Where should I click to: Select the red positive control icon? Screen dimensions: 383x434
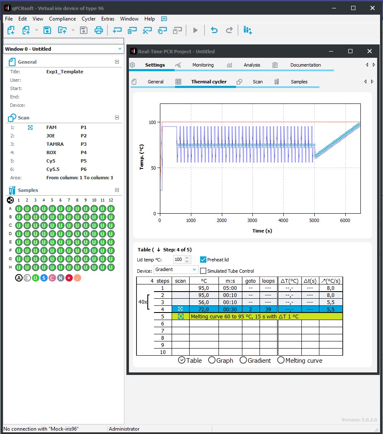click(69, 278)
